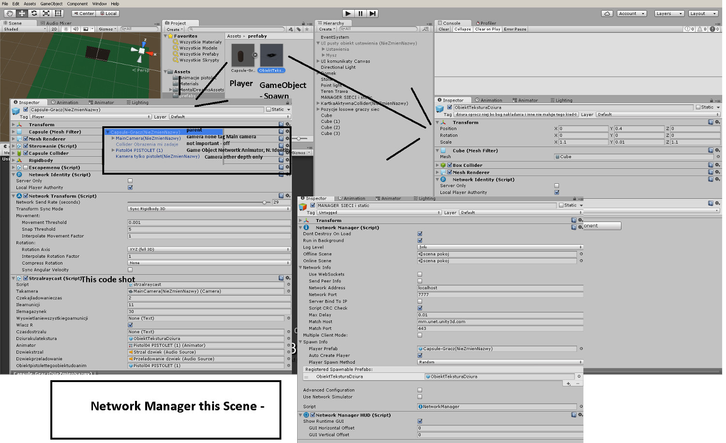Viewport: 726px width, 443px height.
Task: Open the Gizmos dropdown in Scene view
Action: pyautogui.click(x=107, y=29)
